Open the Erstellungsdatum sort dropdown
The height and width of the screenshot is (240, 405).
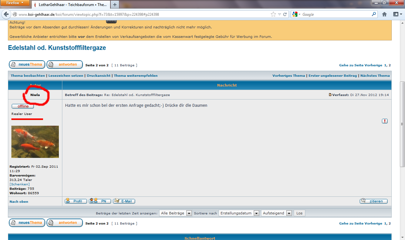239,213
